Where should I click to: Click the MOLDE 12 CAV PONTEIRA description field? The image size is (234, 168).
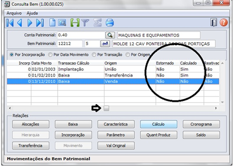(x=164, y=44)
